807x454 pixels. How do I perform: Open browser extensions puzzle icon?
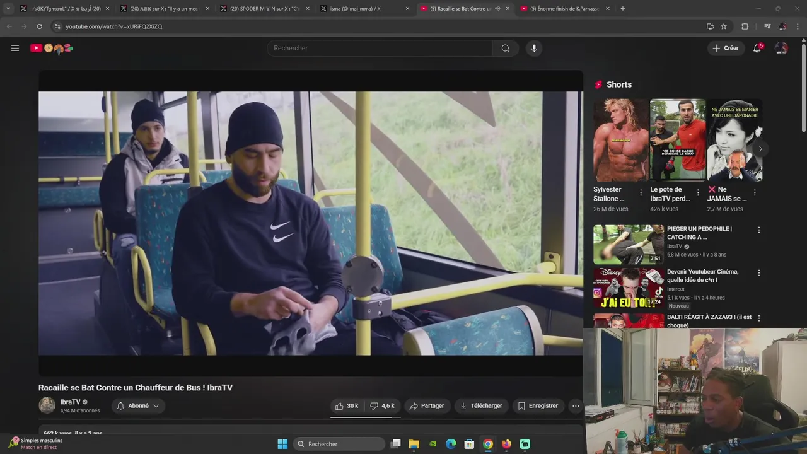745,26
